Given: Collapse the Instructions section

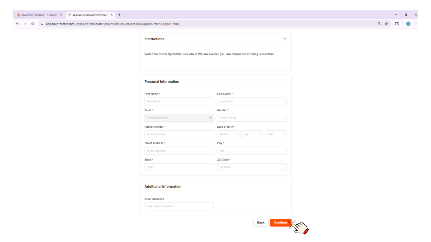Looking at the screenshot, I should (x=285, y=39).
